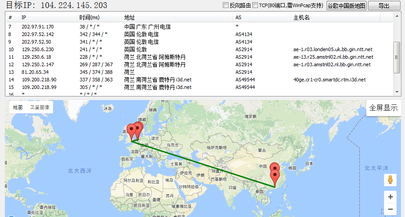Click the 主机名 column header
The image size is (405, 217).
coord(301,17)
